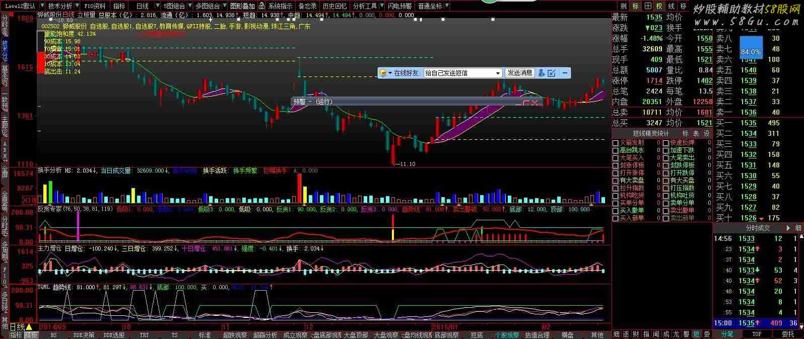Click the 短 icon in bottom right strip
Viewport: 804px width, 339px height.
pyautogui.click(x=696, y=334)
